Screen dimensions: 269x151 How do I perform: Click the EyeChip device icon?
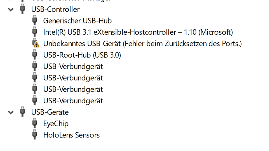pyautogui.click(x=35, y=124)
